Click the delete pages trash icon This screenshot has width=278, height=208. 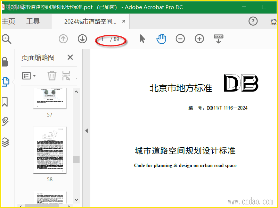click(52, 76)
